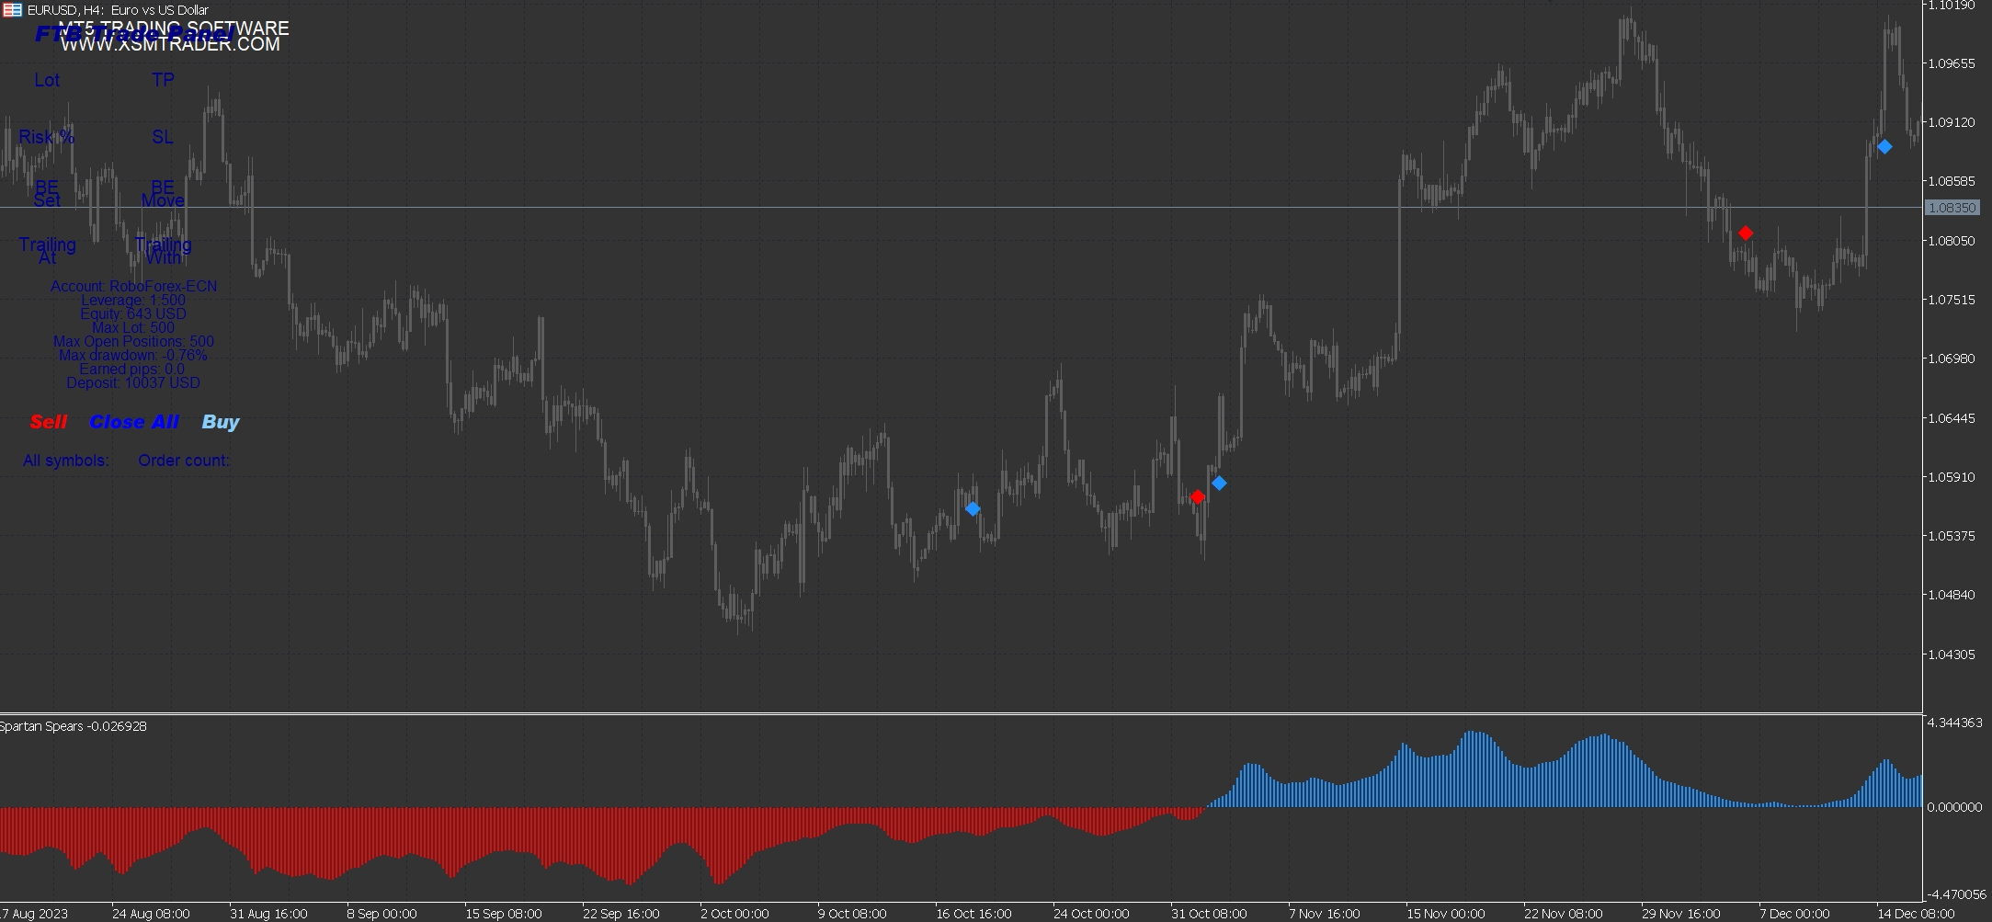Click the 1.04305 price scale label

[1951, 655]
